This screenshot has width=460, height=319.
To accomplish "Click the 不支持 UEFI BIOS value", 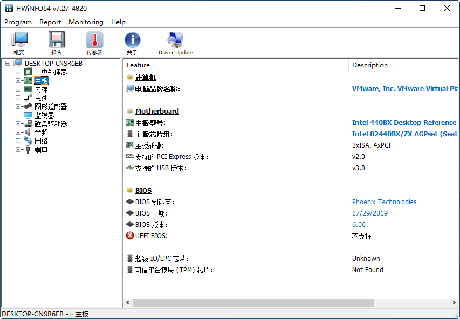I will point(361,236).
